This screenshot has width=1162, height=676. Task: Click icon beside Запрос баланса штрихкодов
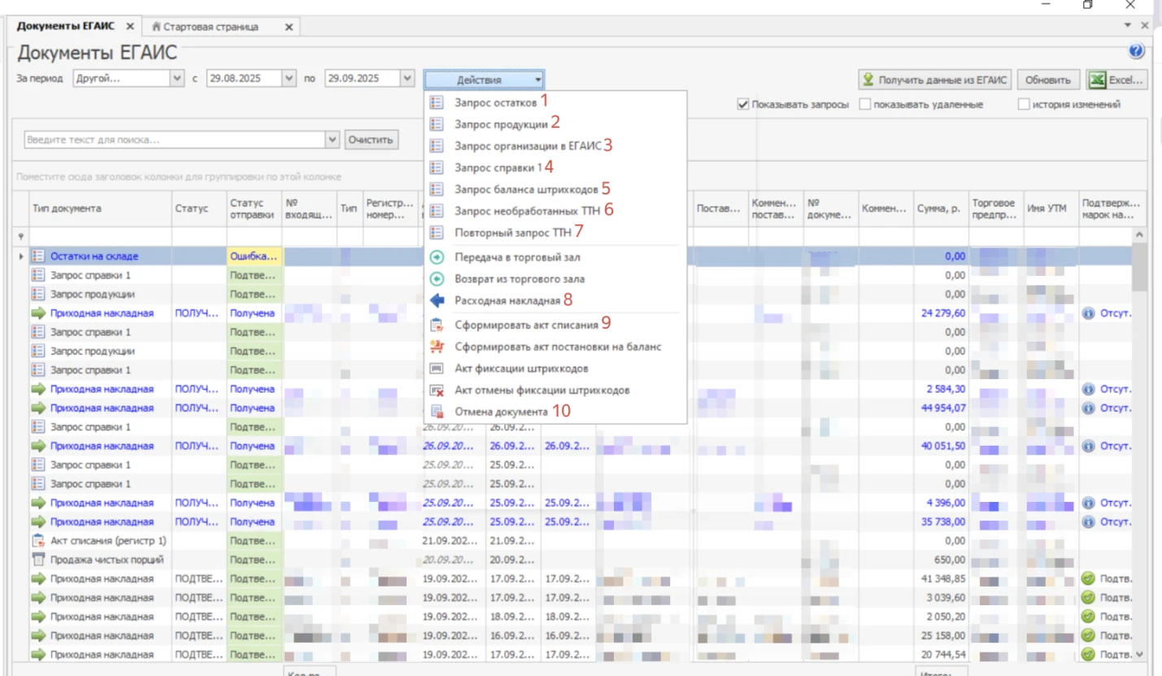pyautogui.click(x=437, y=189)
